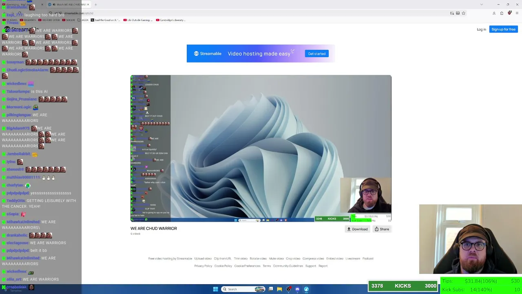Open the Windows Start menu
522x294 pixels.
[x=215, y=289]
